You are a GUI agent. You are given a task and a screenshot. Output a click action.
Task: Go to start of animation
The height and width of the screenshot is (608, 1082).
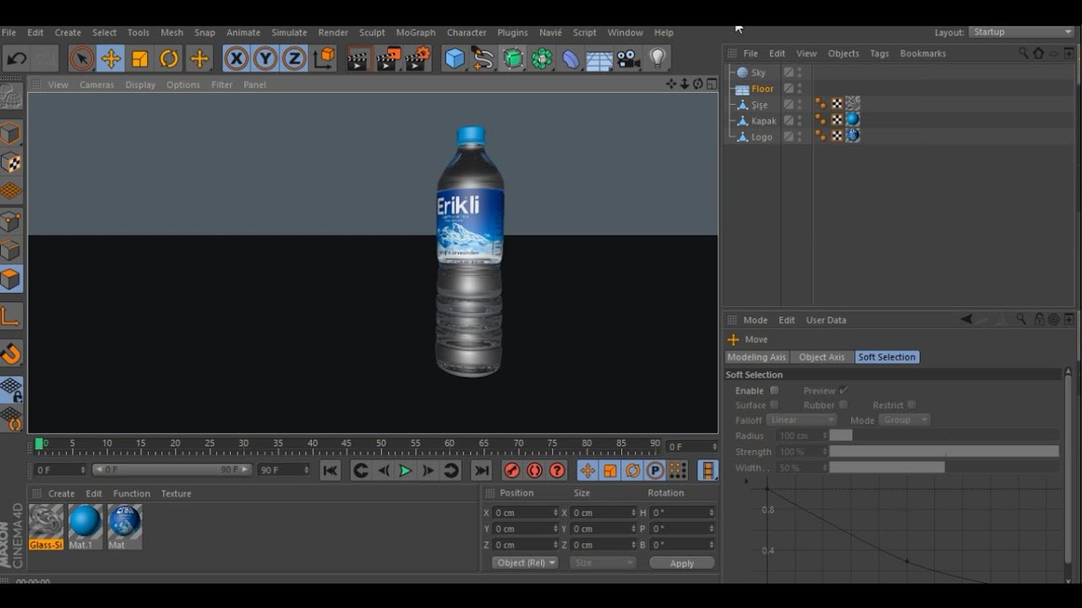[x=331, y=470]
